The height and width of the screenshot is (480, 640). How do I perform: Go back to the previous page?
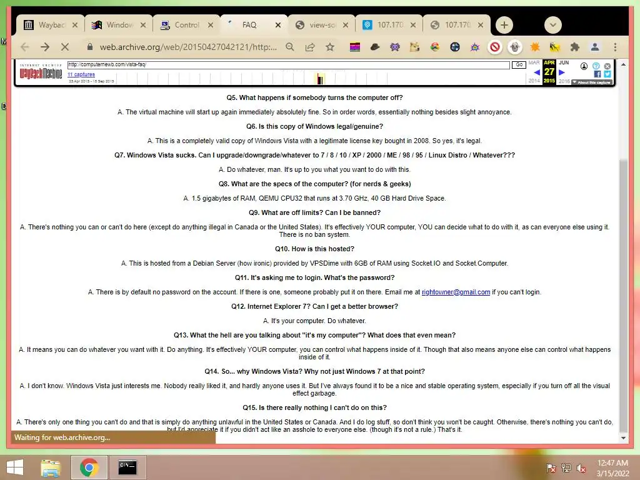25,47
